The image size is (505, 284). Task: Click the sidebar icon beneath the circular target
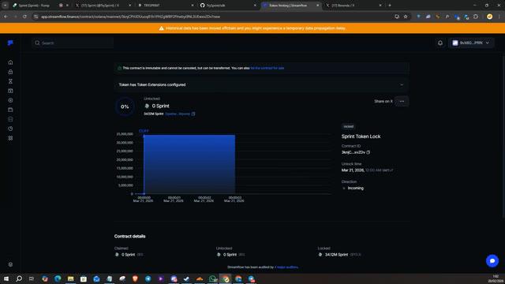click(x=10, y=110)
